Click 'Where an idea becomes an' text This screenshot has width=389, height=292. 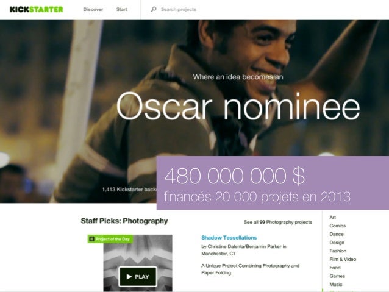pos(238,77)
